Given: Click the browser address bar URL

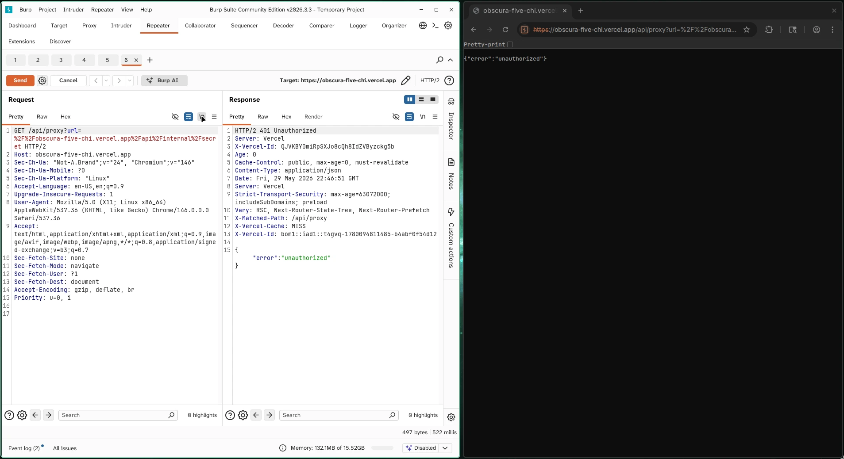Looking at the screenshot, I should (635, 30).
